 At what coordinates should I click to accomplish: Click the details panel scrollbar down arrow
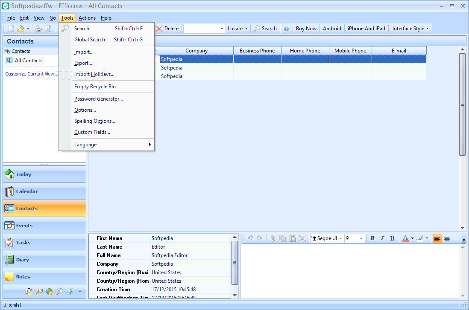point(235,296)
